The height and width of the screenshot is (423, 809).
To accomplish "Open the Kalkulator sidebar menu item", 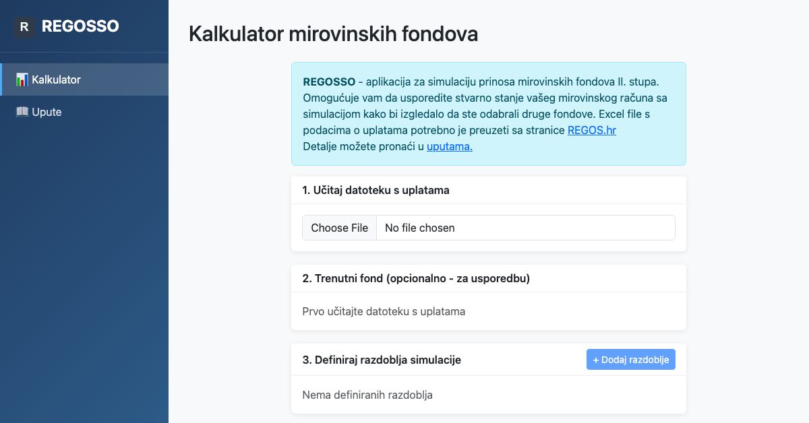I will [x=84, y=79].
